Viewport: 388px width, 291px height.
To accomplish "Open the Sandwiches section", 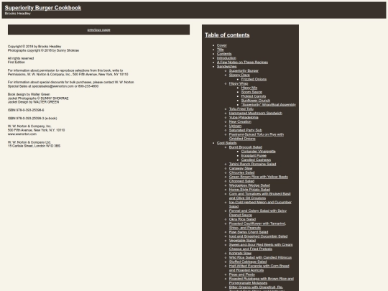I will pyautogui.click(x=226, y=66).
